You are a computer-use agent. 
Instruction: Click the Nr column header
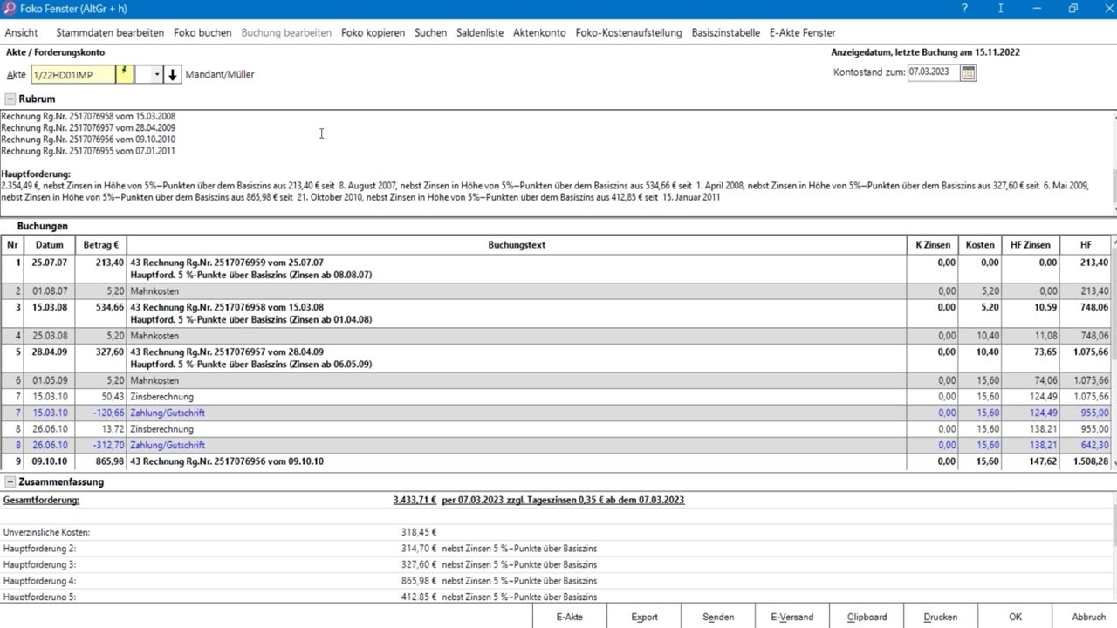12,245
